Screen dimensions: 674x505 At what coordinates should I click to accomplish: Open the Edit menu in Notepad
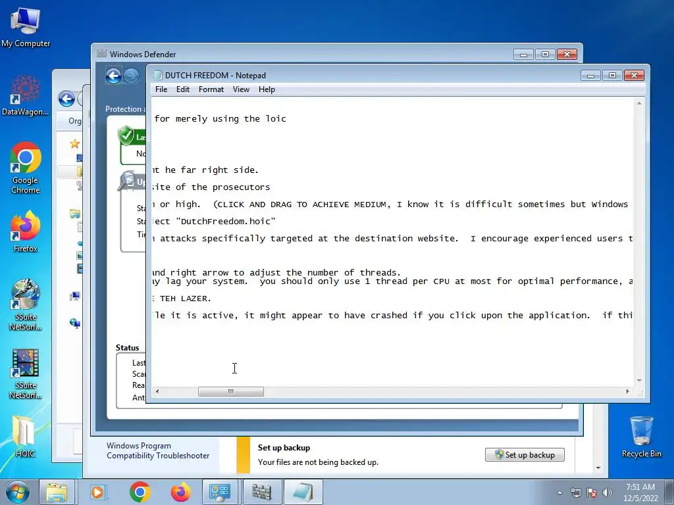point(183,89)
